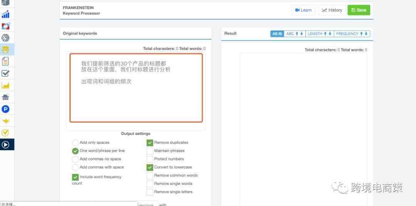Open the spy-hat Hijacker Alert sidebar icon
Viewport: 416px width, 206px height.
(5, 97)
